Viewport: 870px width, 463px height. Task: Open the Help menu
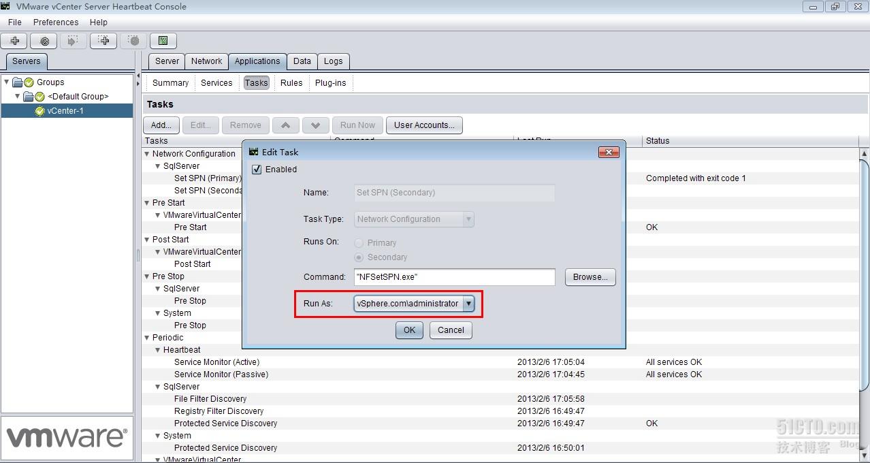click(99, 22)
